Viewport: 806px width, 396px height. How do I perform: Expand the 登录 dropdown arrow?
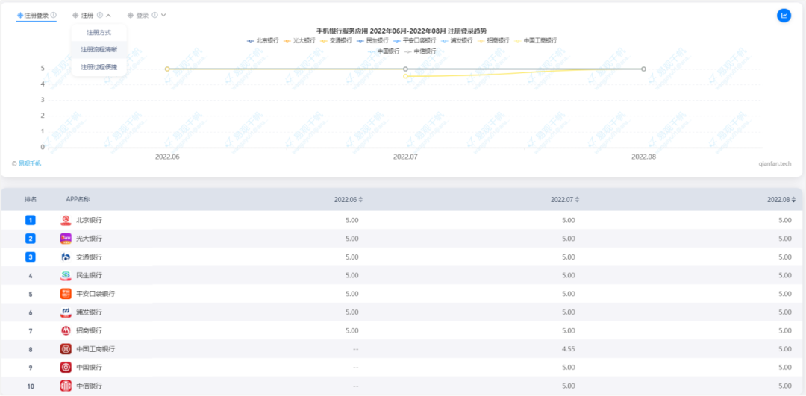point(163,15)
